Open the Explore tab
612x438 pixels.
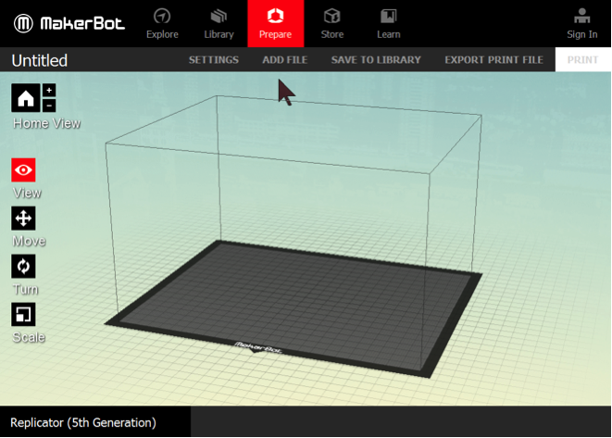162,23
